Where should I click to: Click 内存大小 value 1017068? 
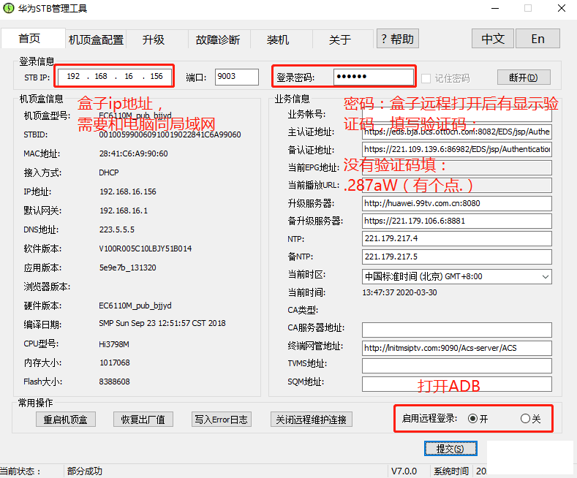[x=114, y=363]
